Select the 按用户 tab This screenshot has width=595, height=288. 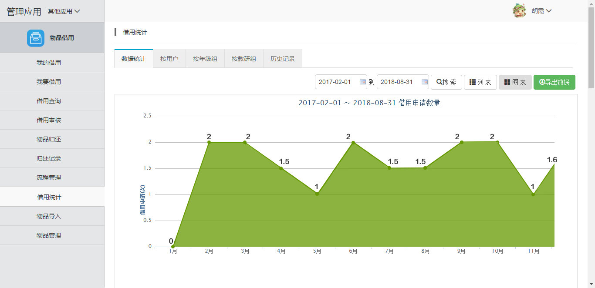pyautogui.click(x=169, y=59)
